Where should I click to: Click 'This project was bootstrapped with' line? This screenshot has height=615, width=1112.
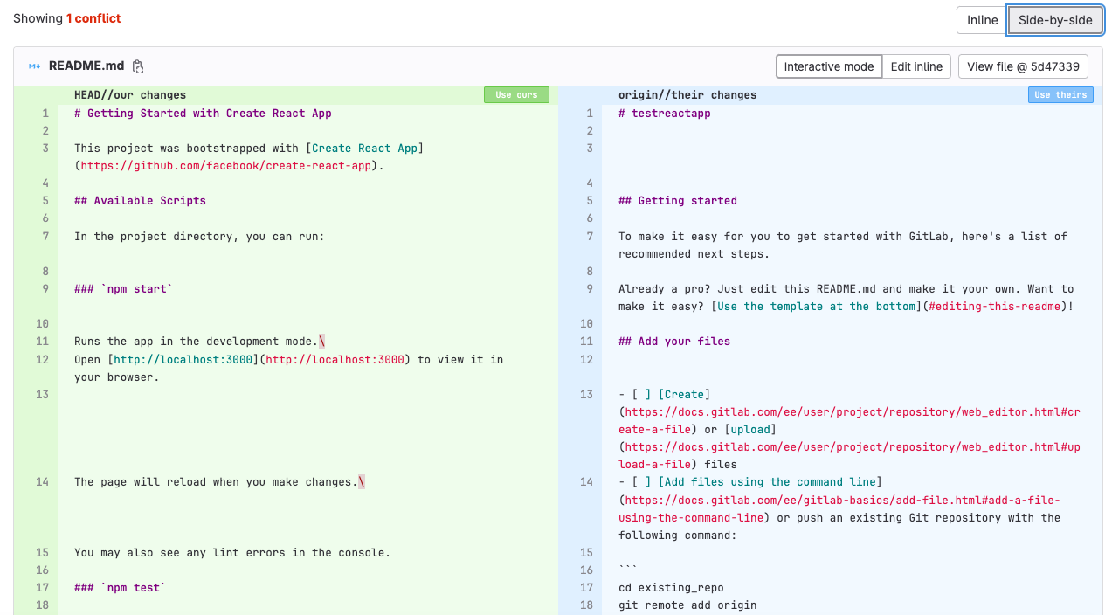click(x=249, y=156)
